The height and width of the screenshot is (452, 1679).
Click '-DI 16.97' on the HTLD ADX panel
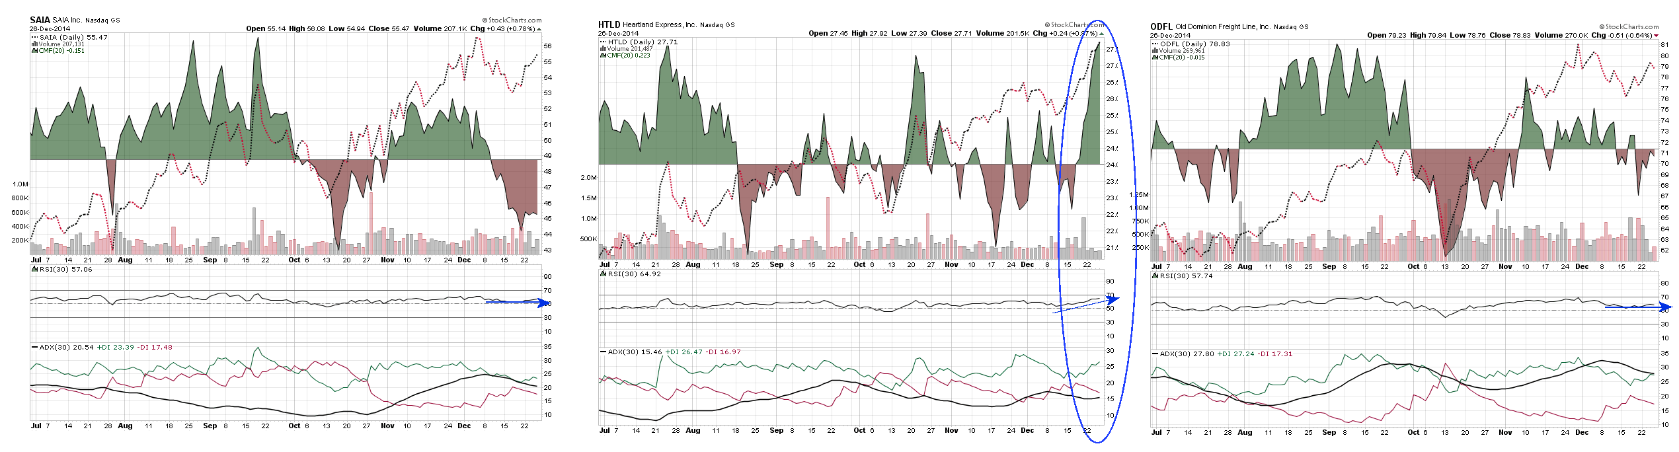coord(723,352)
